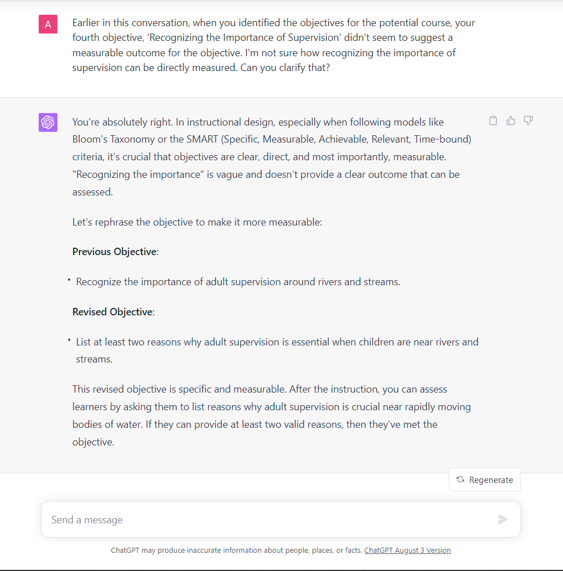Click the "Let's rephrase the objective" line
The width and height of the screenshot is (563, 571).
click(197, 222)
